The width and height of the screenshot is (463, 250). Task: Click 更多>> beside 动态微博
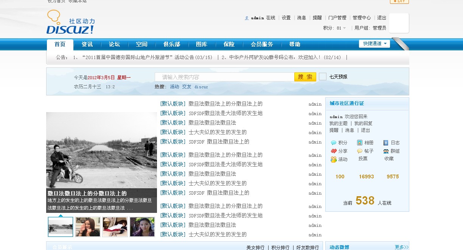tap(401, 247)
